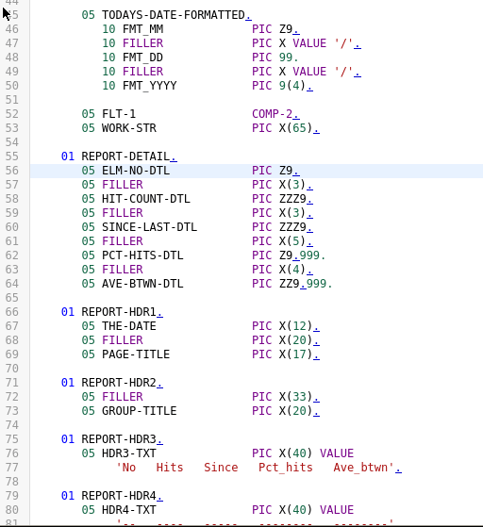Place cursor on SINCE-LAST-DTL
Screen dimensions: 483x527
(x=149, y=227)
